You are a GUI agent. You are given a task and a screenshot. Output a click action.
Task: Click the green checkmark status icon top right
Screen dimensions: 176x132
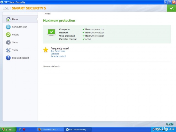171,8
